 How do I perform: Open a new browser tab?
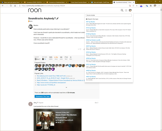coord(137,2)
